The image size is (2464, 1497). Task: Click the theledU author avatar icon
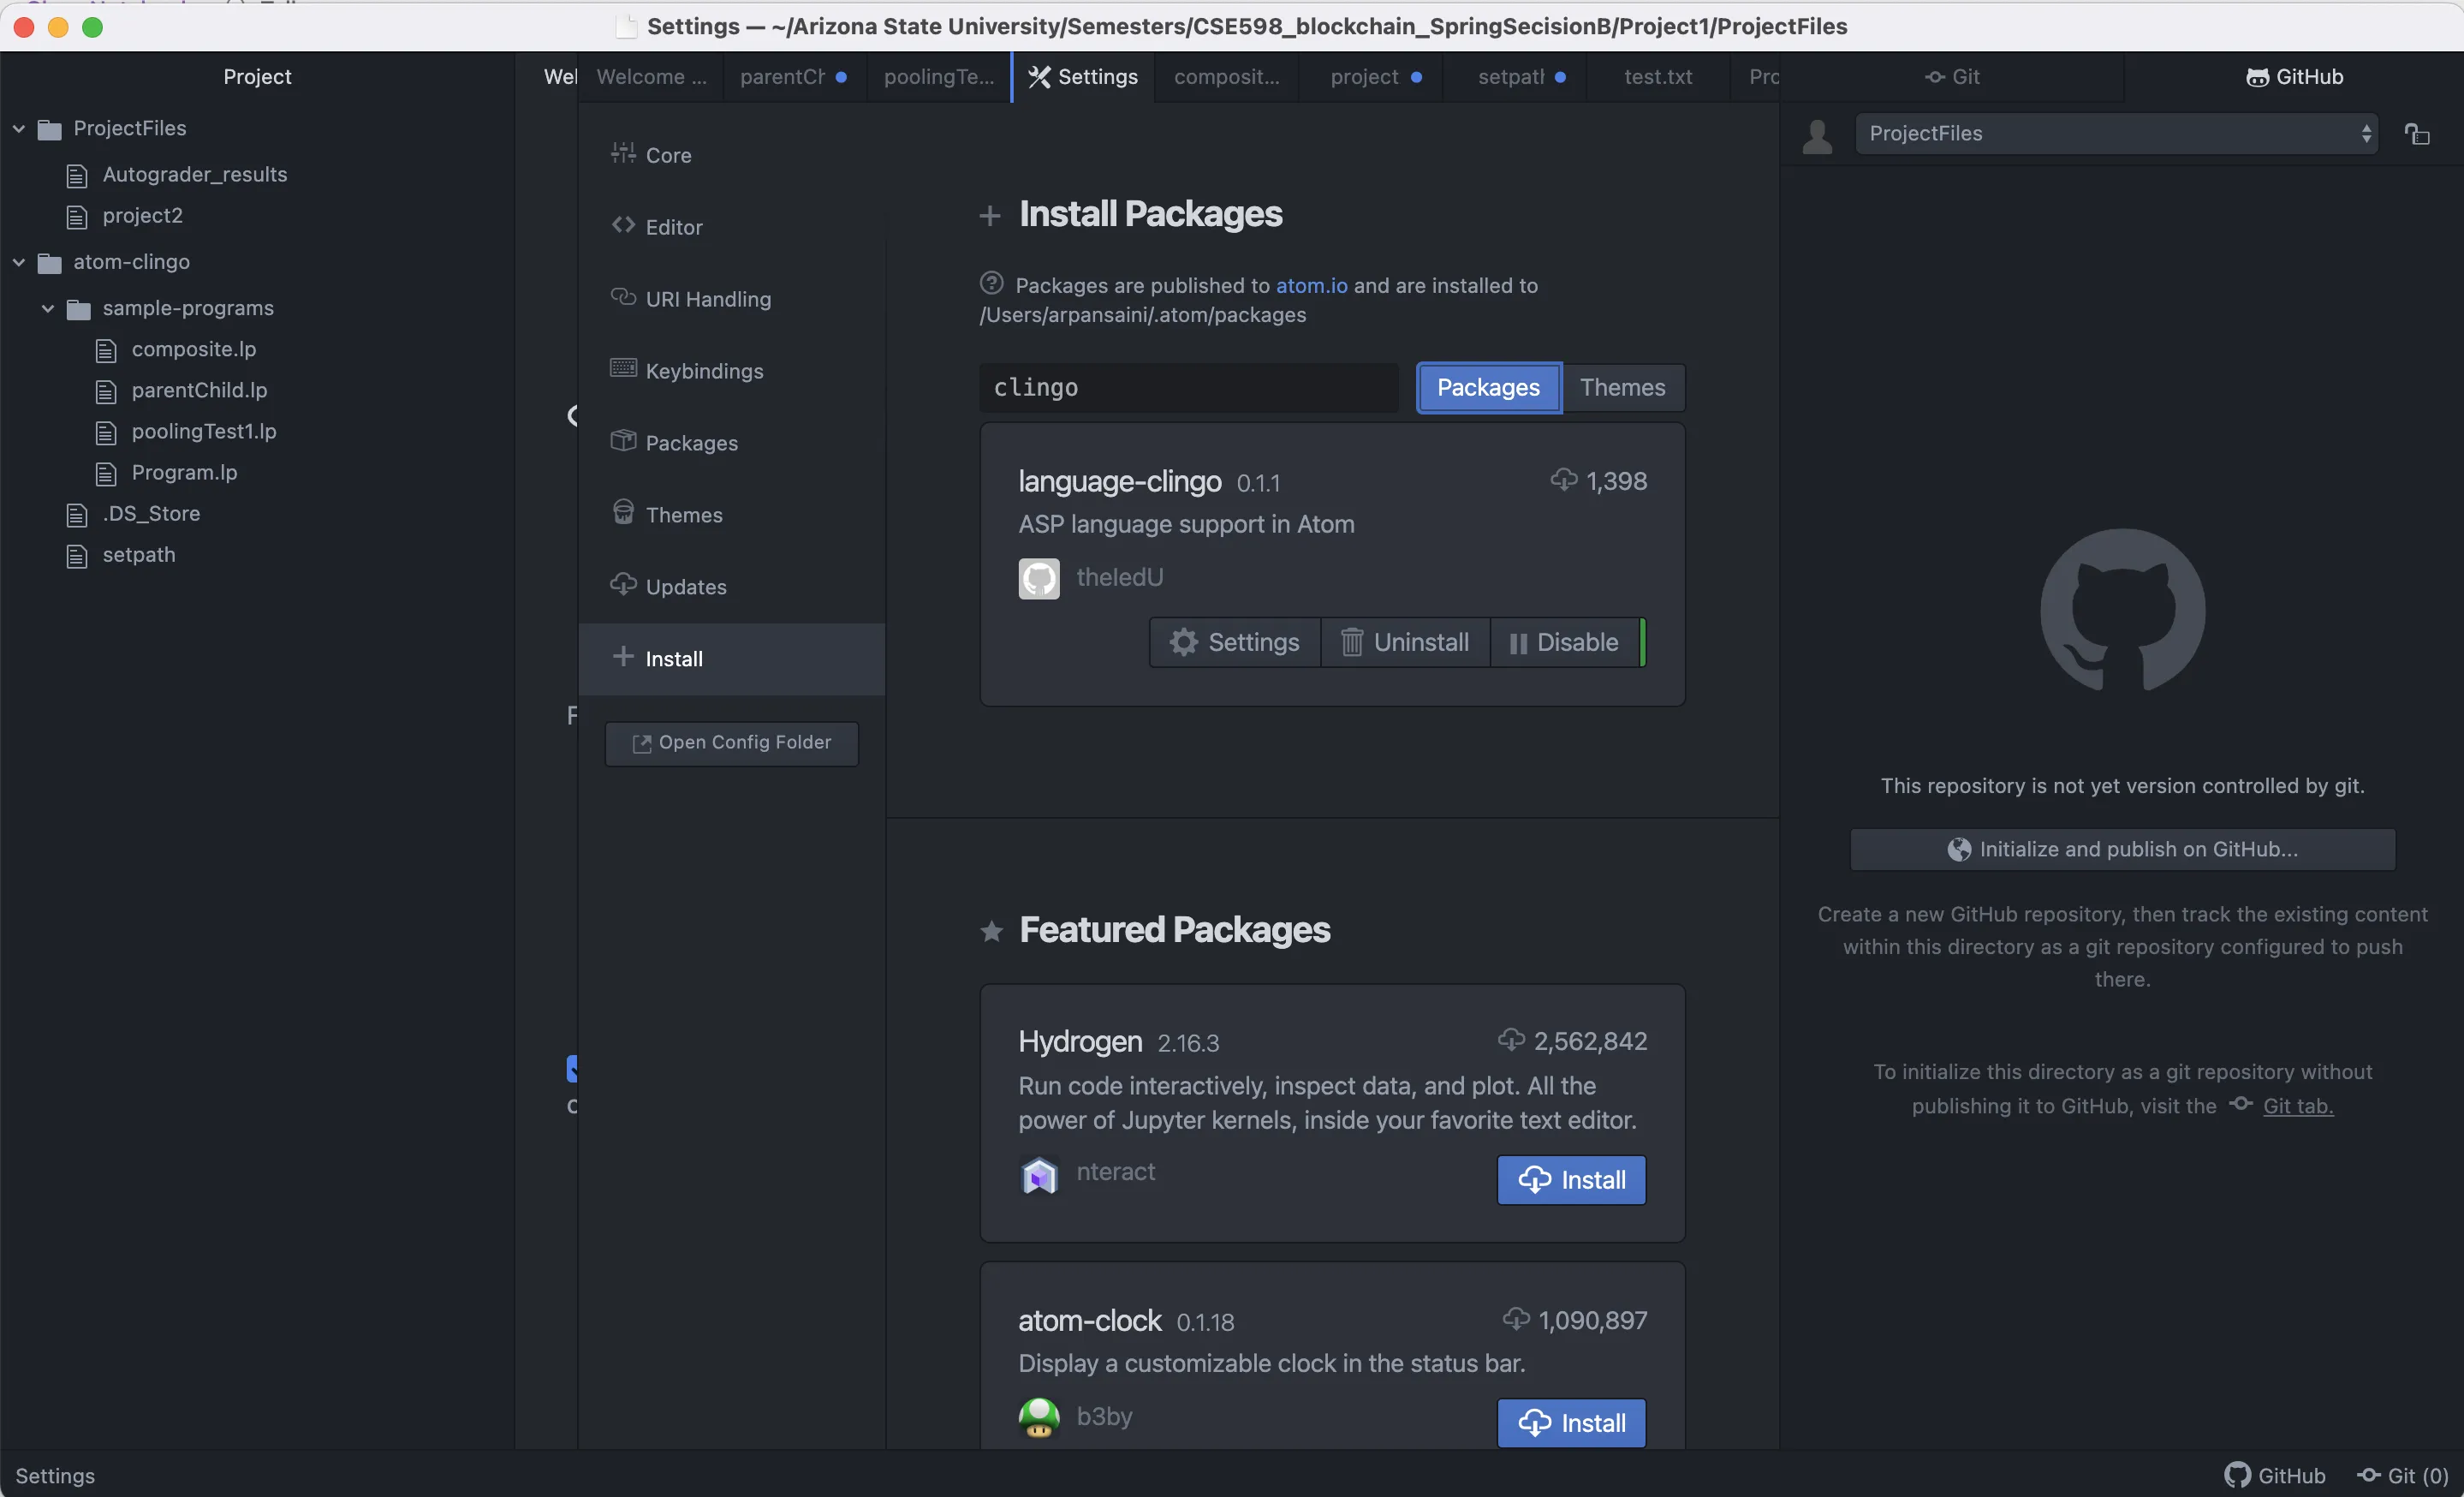click(1039, 578)
